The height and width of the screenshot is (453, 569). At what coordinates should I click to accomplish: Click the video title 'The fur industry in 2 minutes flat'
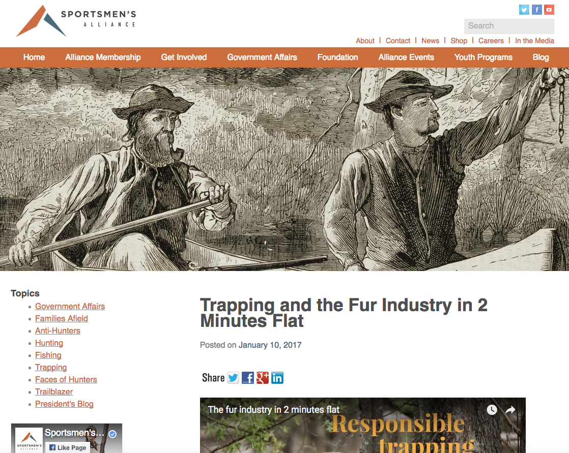(274, 409)
